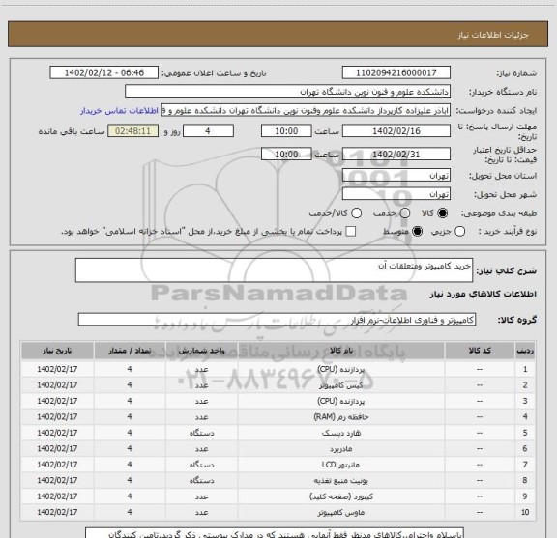
Task: Click the delivery city field تهران
Action: (x=396, y=194)
